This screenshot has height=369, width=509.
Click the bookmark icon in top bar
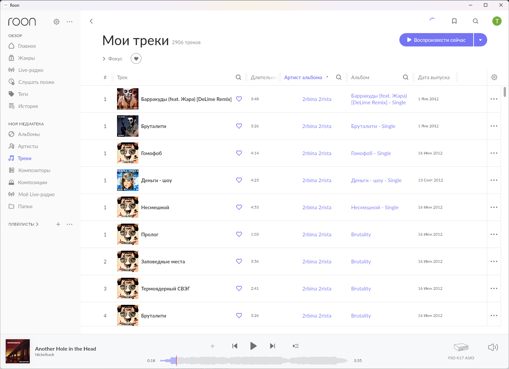click(454, 21)
